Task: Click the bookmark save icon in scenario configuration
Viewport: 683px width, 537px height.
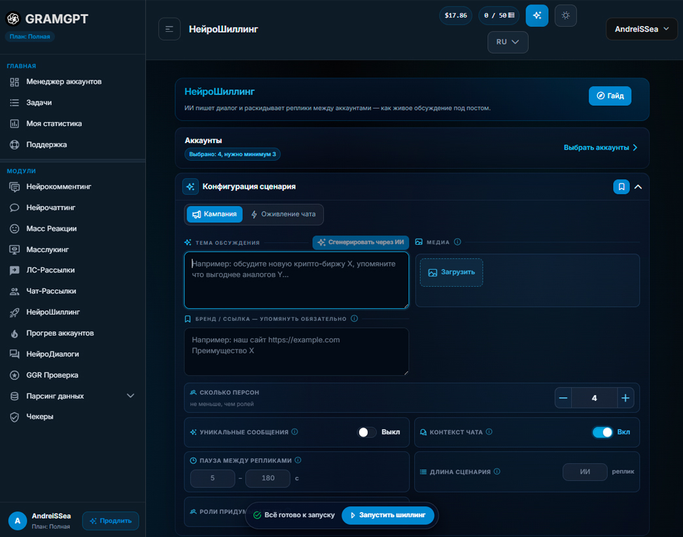Action: (x=621, y=187)
